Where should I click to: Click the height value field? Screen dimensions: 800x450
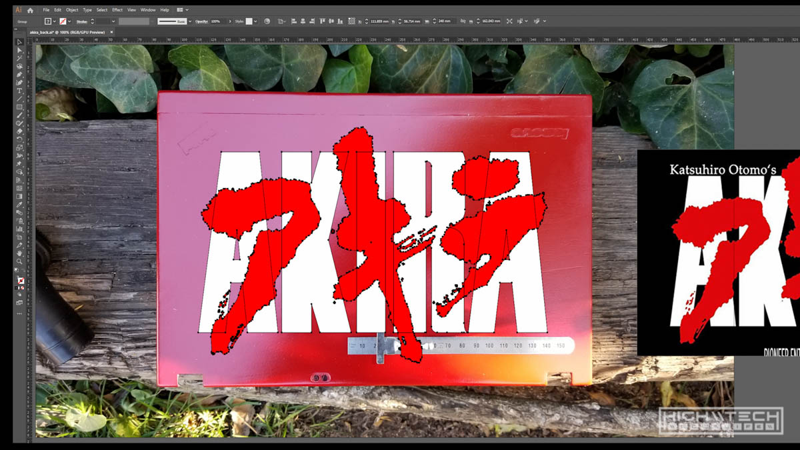[x=490, y=21]
